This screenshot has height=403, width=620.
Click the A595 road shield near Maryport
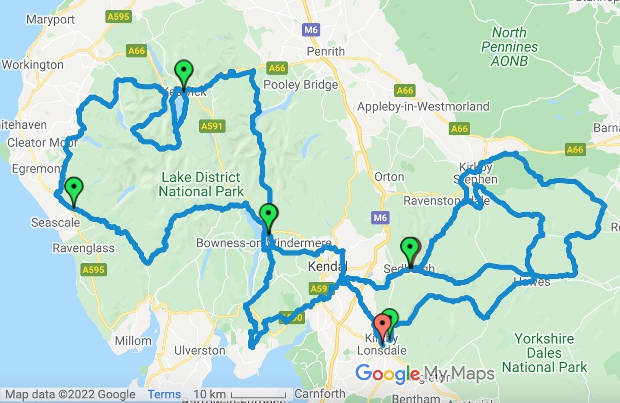[119, 17]
